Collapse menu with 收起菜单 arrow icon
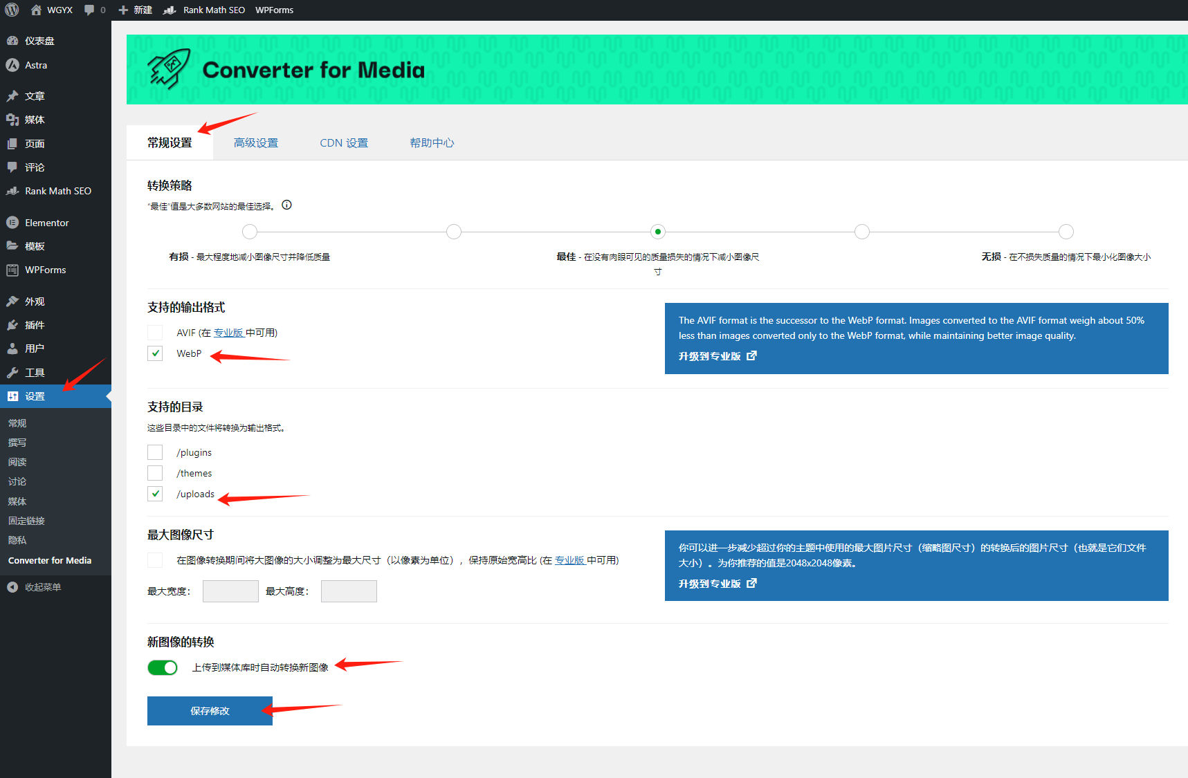The image size is (1188, 778). [12, 587]
